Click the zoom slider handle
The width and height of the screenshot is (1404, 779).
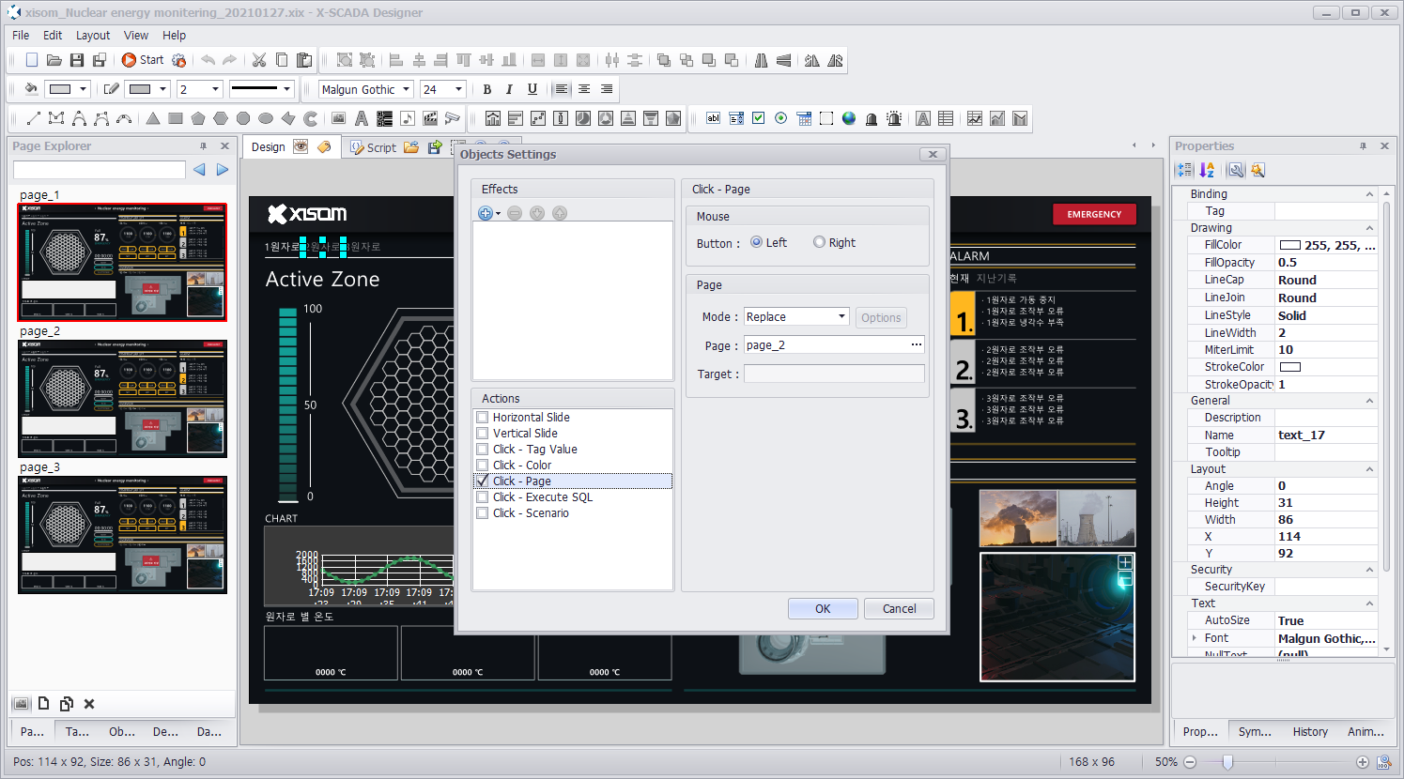point(1227,762)
